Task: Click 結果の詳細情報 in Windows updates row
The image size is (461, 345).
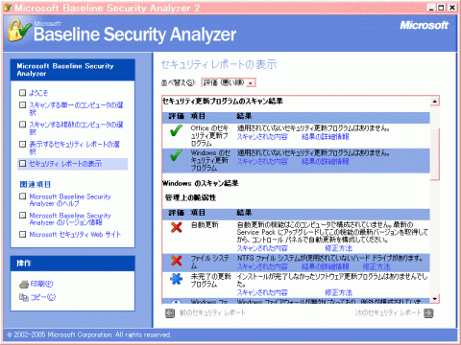Action: coord(325,162)
